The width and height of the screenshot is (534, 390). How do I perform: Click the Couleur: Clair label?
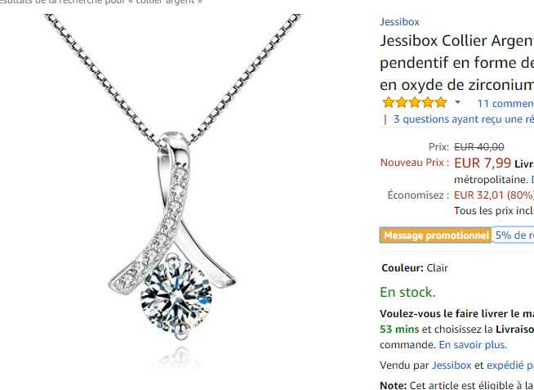tap(415, 268)
